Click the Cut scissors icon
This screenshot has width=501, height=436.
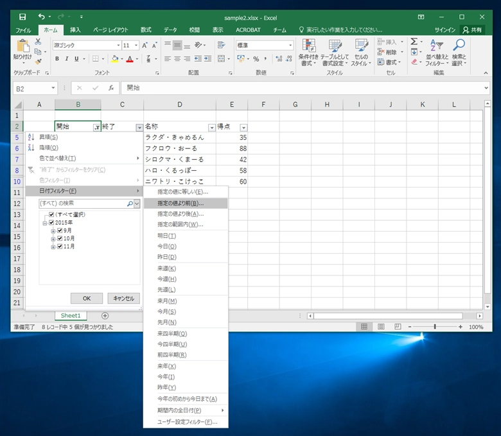click(38, 42)
